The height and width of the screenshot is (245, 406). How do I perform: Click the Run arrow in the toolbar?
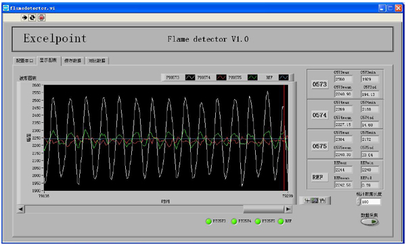click(24, 18)
